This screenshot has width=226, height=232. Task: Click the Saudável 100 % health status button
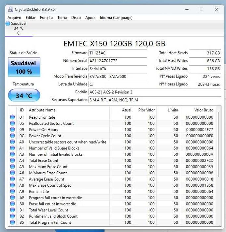(x=24, y=67)
